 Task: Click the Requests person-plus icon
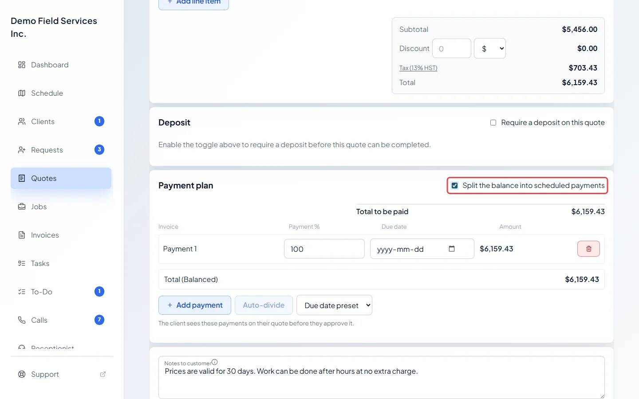(x=22, y=150)
